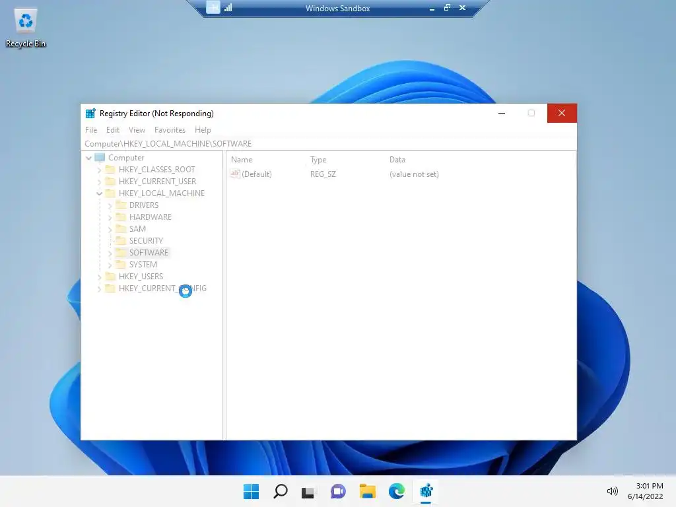The height and width of the screenshot is (507, 676).
Task: Click the HARDWARE folder icon
Action: click(x=121, y=217)
